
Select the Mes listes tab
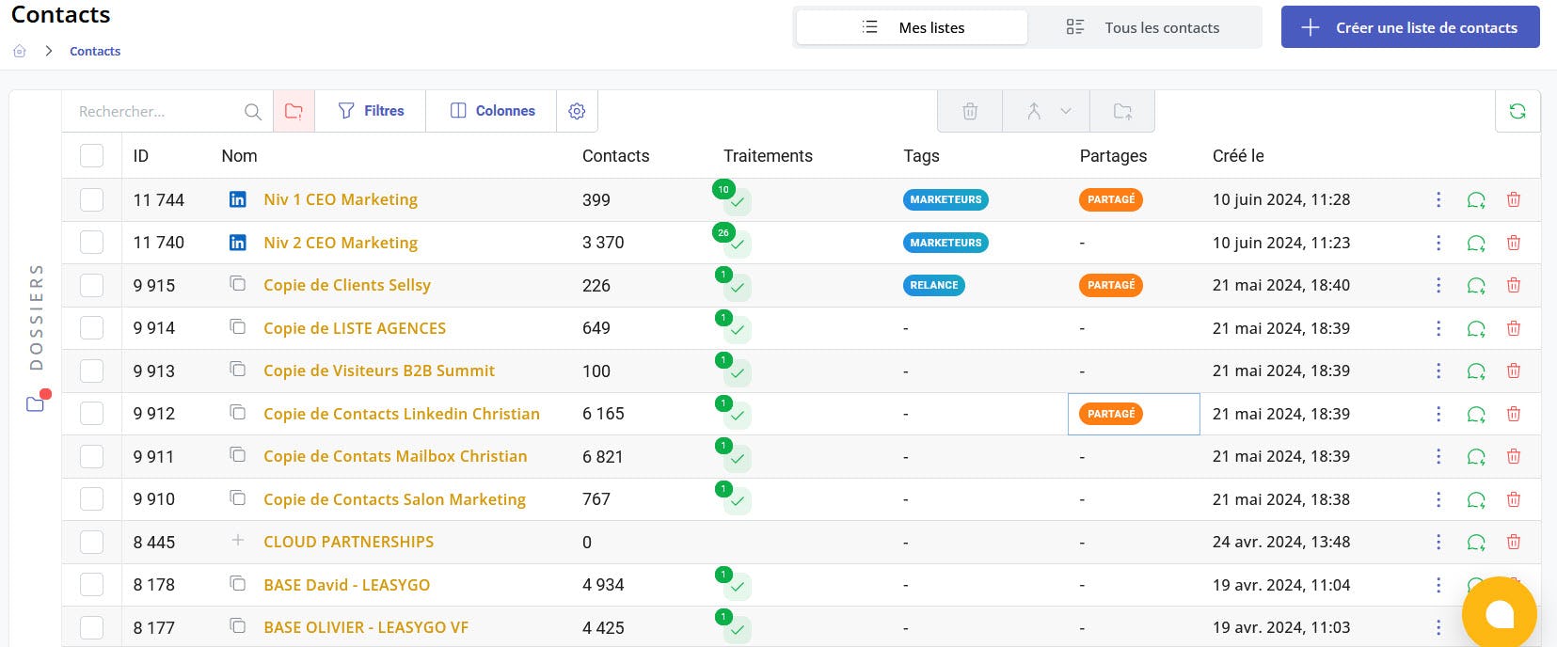coord(913,27)
